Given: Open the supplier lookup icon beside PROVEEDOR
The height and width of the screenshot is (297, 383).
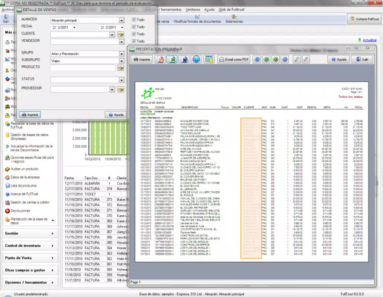Looking at the screenshot, I should pos(121,89).
